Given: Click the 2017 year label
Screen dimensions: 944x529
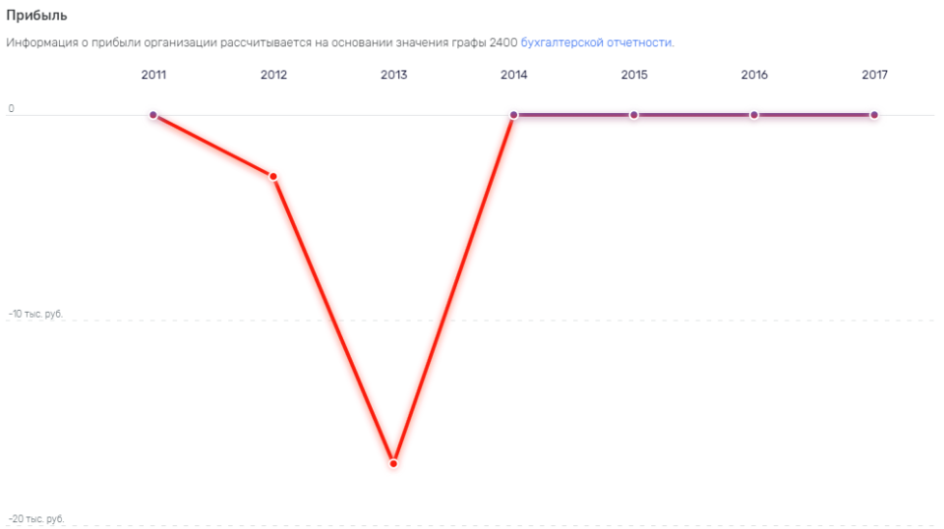Looking at the screenshot, I should 875,75.
